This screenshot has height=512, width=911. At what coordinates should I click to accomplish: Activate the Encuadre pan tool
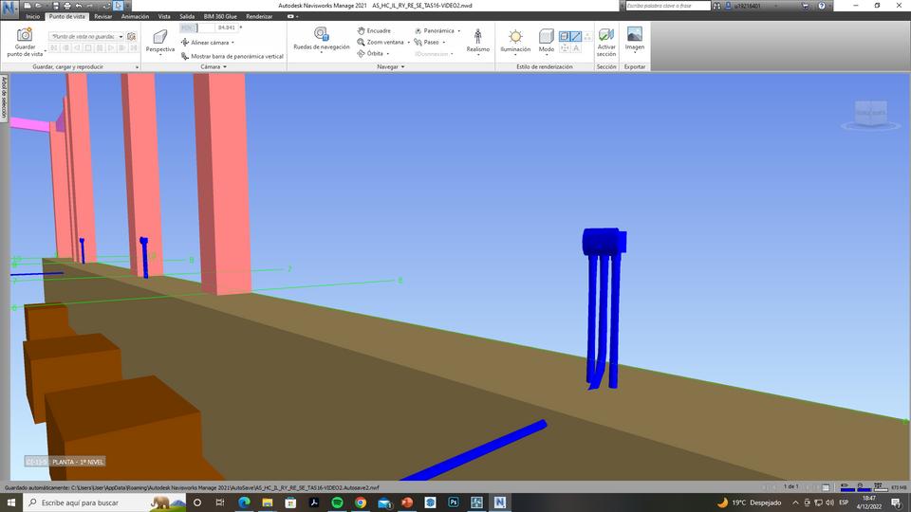pos(374,30)
